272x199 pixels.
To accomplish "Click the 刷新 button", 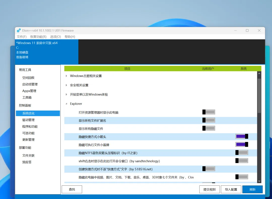I will pos(252,189).
